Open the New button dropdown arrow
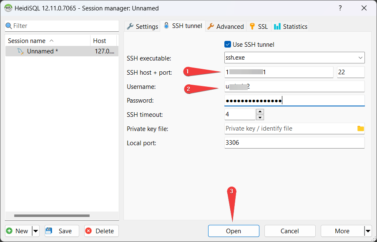The height and width of the screenshot is (242, 377). point(35,231)
